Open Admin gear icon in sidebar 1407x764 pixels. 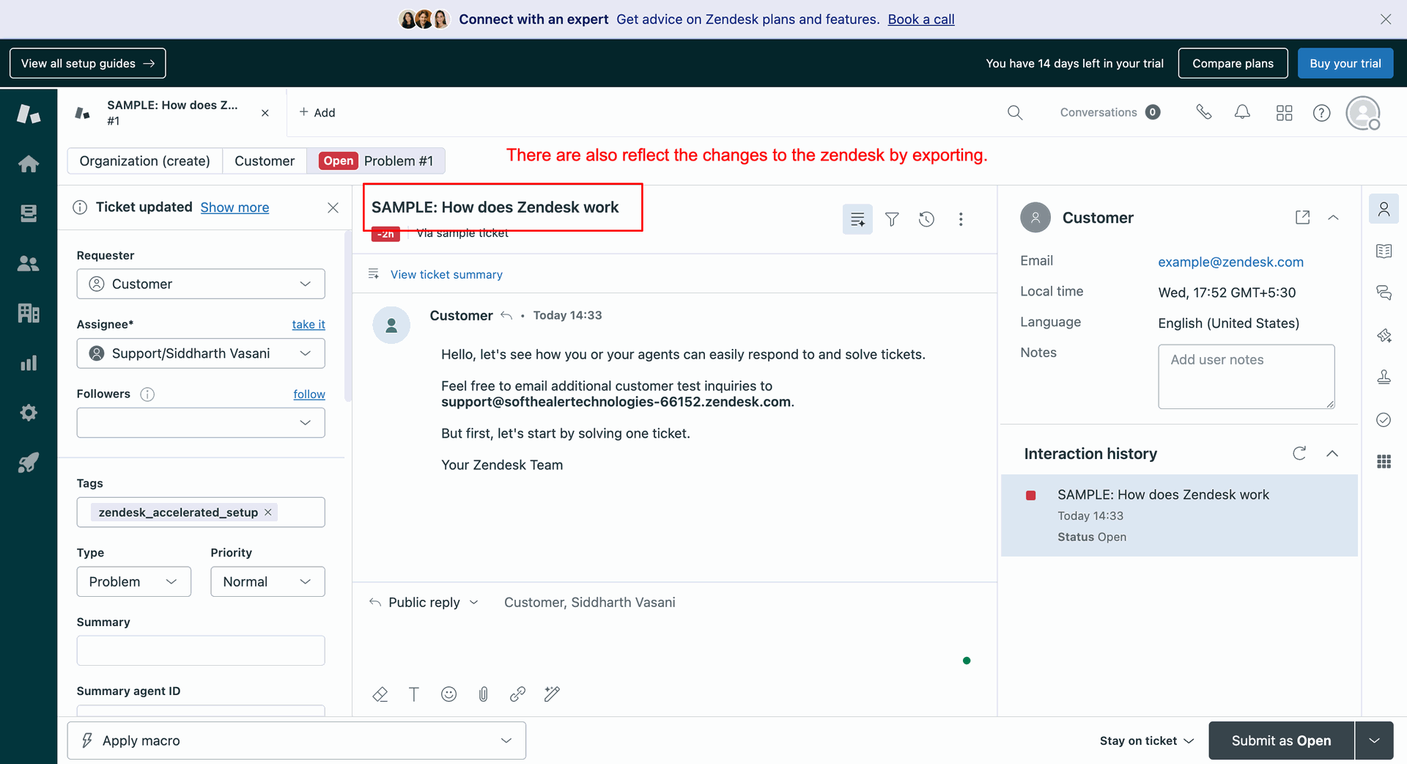[x=29, y=413]
